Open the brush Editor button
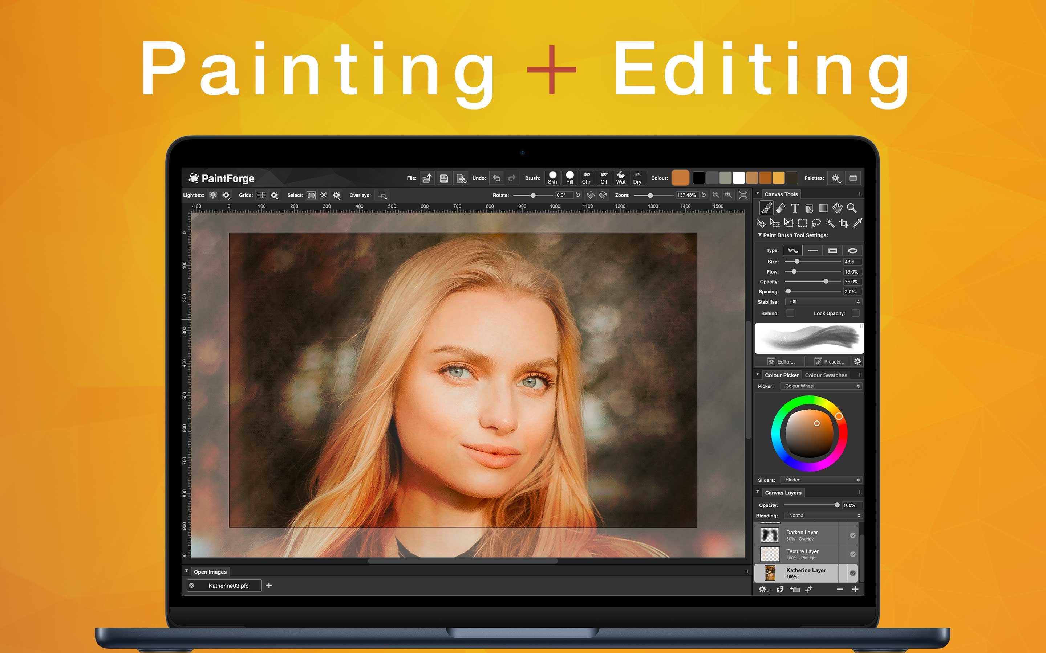This screenshot has width=1046, height=653. click(781, 361)
